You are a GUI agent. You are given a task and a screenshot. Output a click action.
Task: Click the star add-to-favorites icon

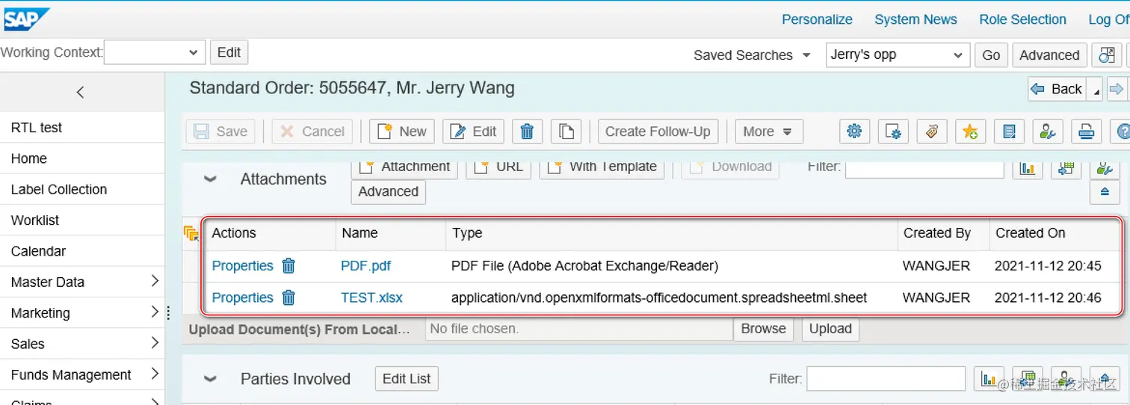click(x=970, y=132)
